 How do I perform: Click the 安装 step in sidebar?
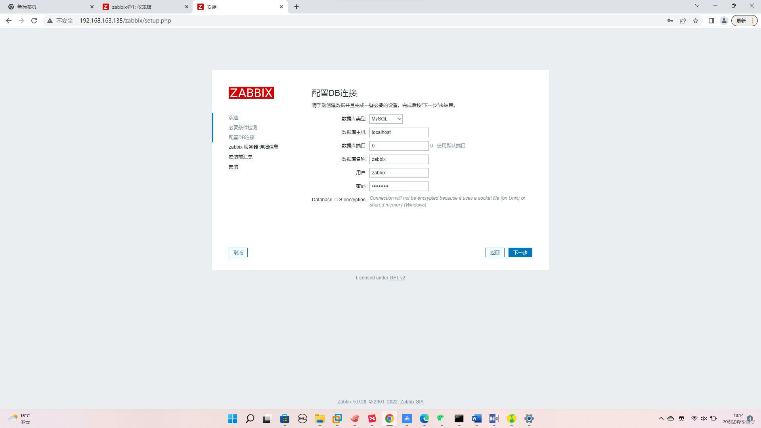233,167
